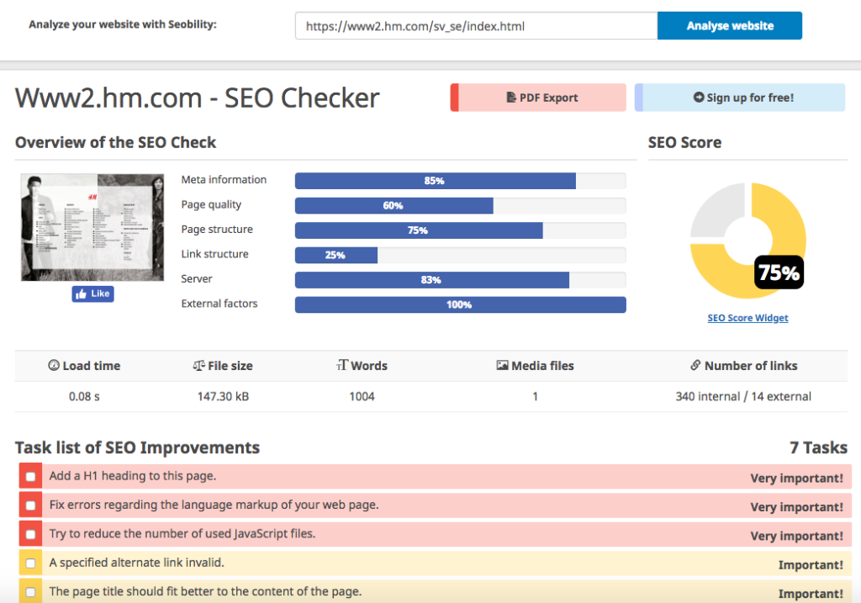Check the 'Add a H1 heading' task checkbox

point(31,477)
